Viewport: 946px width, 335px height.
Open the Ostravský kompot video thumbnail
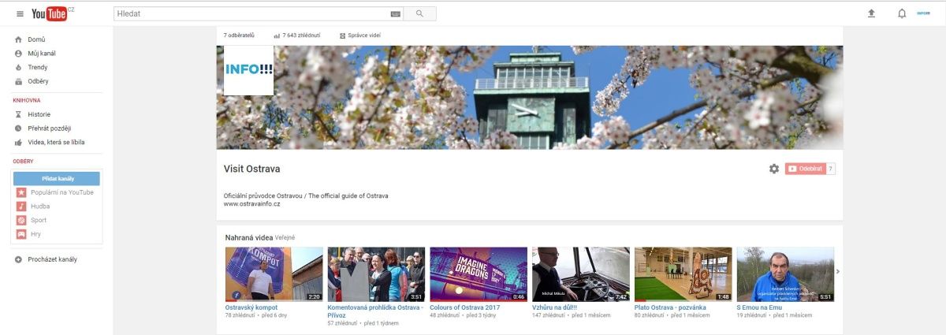point(274,274)
